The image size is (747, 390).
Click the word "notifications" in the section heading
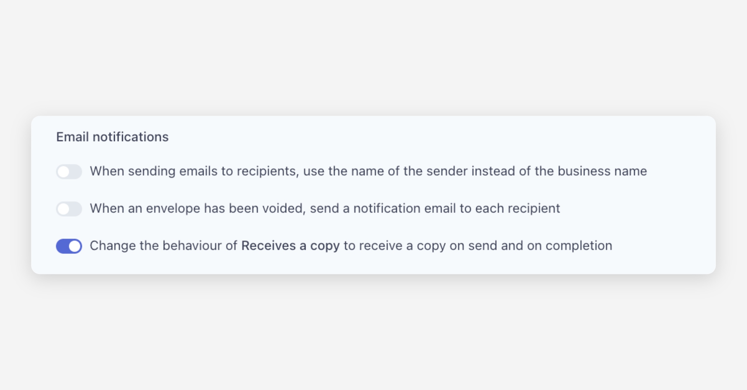pyautogui.click(x=130, y=137)
